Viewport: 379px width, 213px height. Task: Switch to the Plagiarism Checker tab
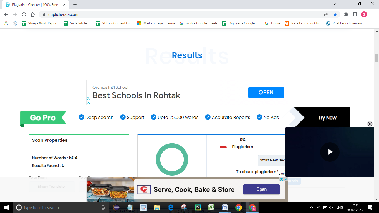point(36,5)
